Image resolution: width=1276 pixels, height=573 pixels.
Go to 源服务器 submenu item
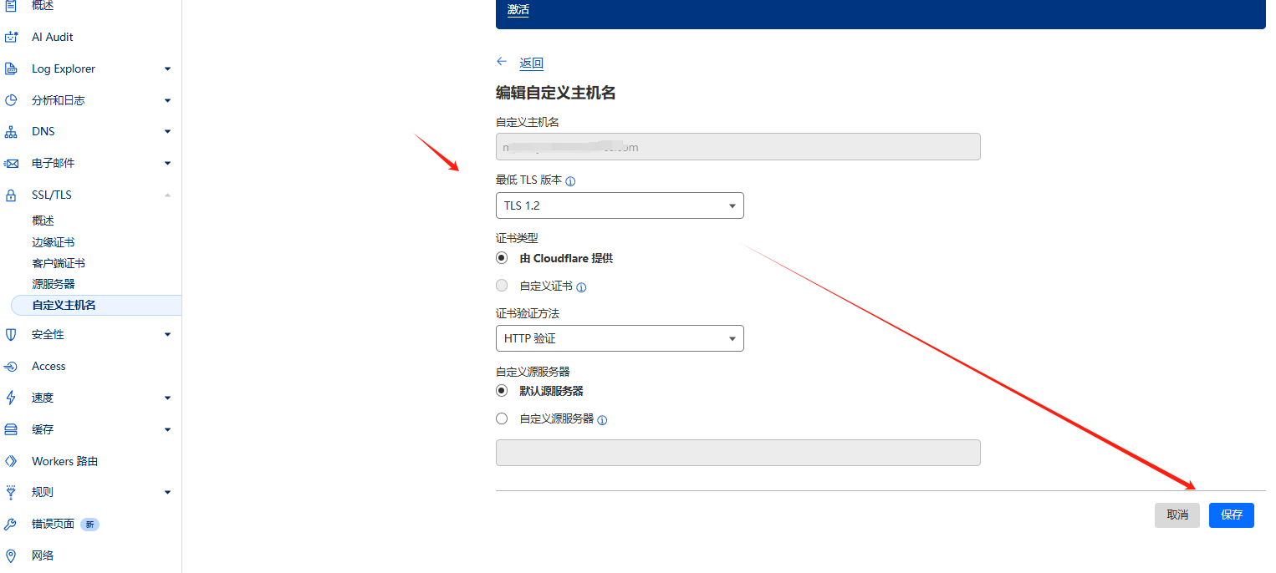[x=54, y=284]
